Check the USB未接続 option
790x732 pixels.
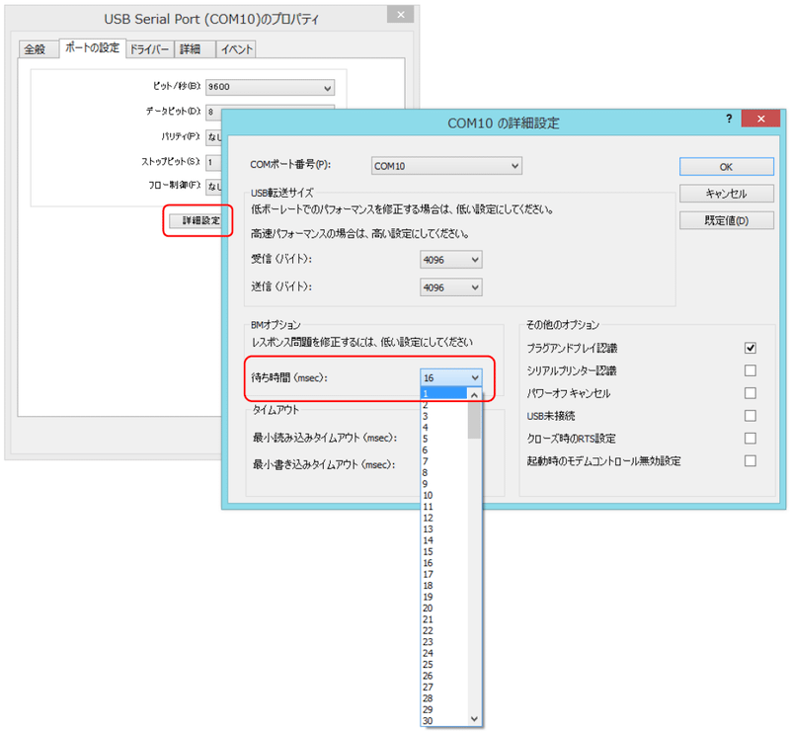point(750,416)
